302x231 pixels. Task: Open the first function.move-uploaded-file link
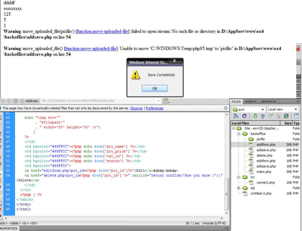click(103, 31)
